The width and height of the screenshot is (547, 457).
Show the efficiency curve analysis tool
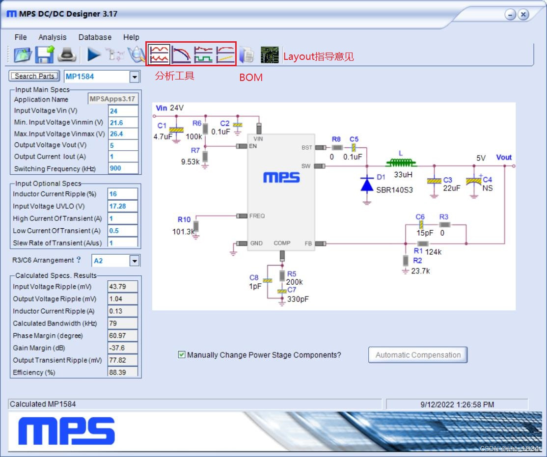(x=225, y=54)
